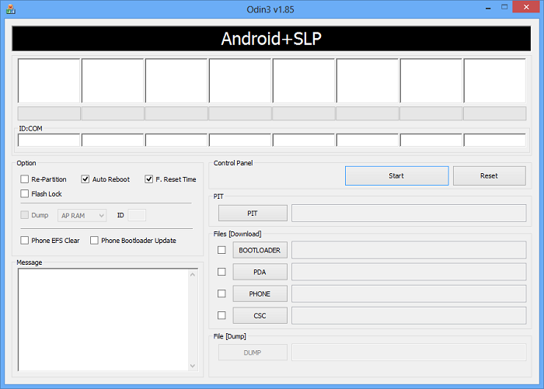Click the CSC file button

click(260, 315)
